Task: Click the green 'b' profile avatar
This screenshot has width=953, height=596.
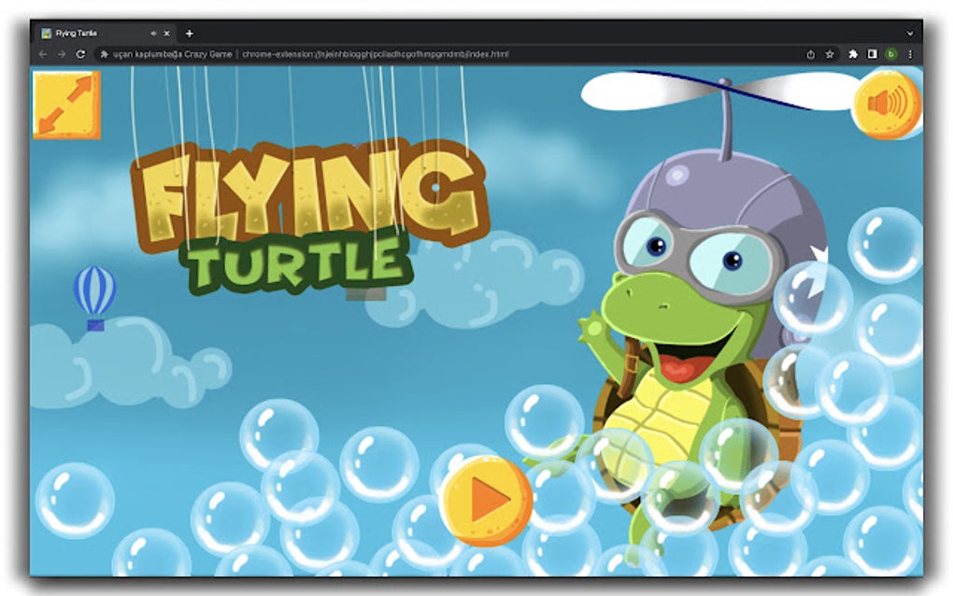Action: (x=890, y=54)
